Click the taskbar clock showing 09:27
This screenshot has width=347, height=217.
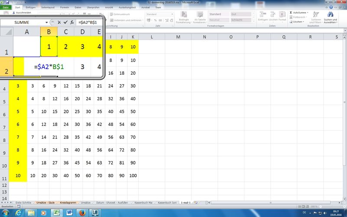tap(336, 213)
